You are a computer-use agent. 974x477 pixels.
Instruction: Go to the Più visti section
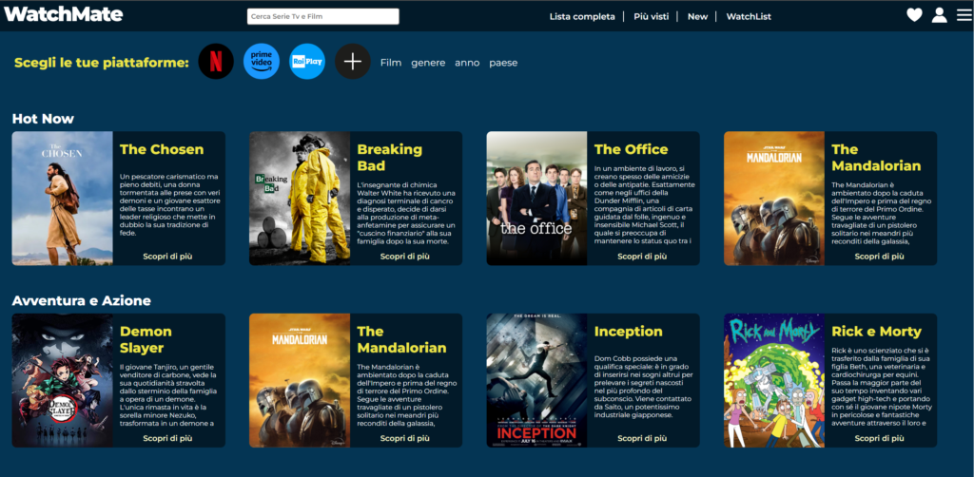651,17
